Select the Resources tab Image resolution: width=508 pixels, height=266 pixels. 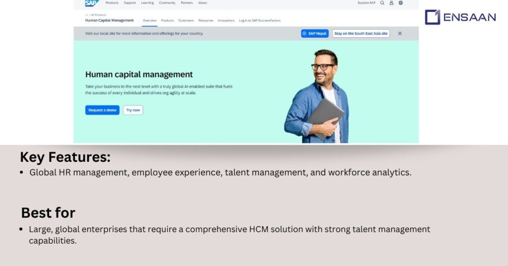(x=206, y=20)
